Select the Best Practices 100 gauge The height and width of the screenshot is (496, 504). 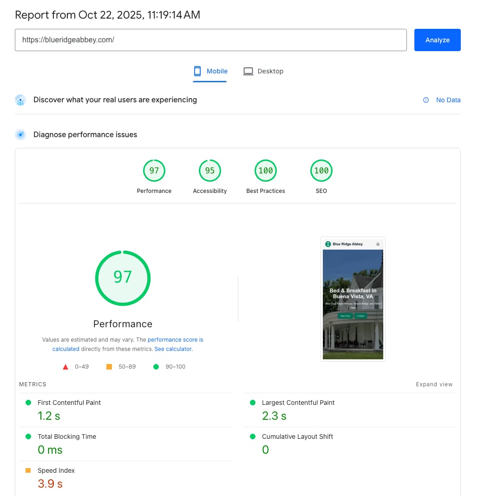point(266,171)
